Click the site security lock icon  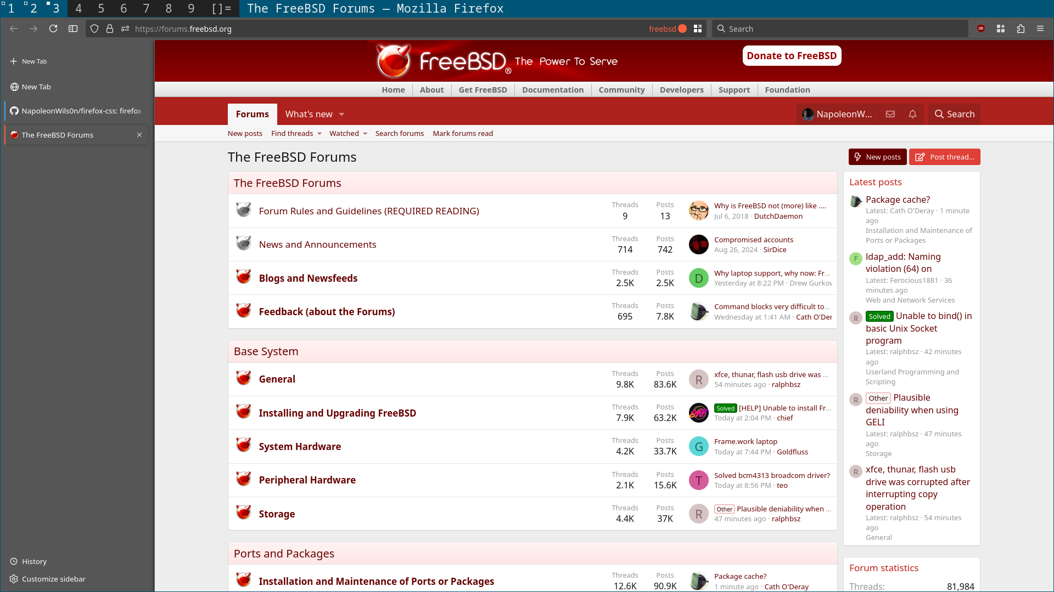(x=110, y=29)
